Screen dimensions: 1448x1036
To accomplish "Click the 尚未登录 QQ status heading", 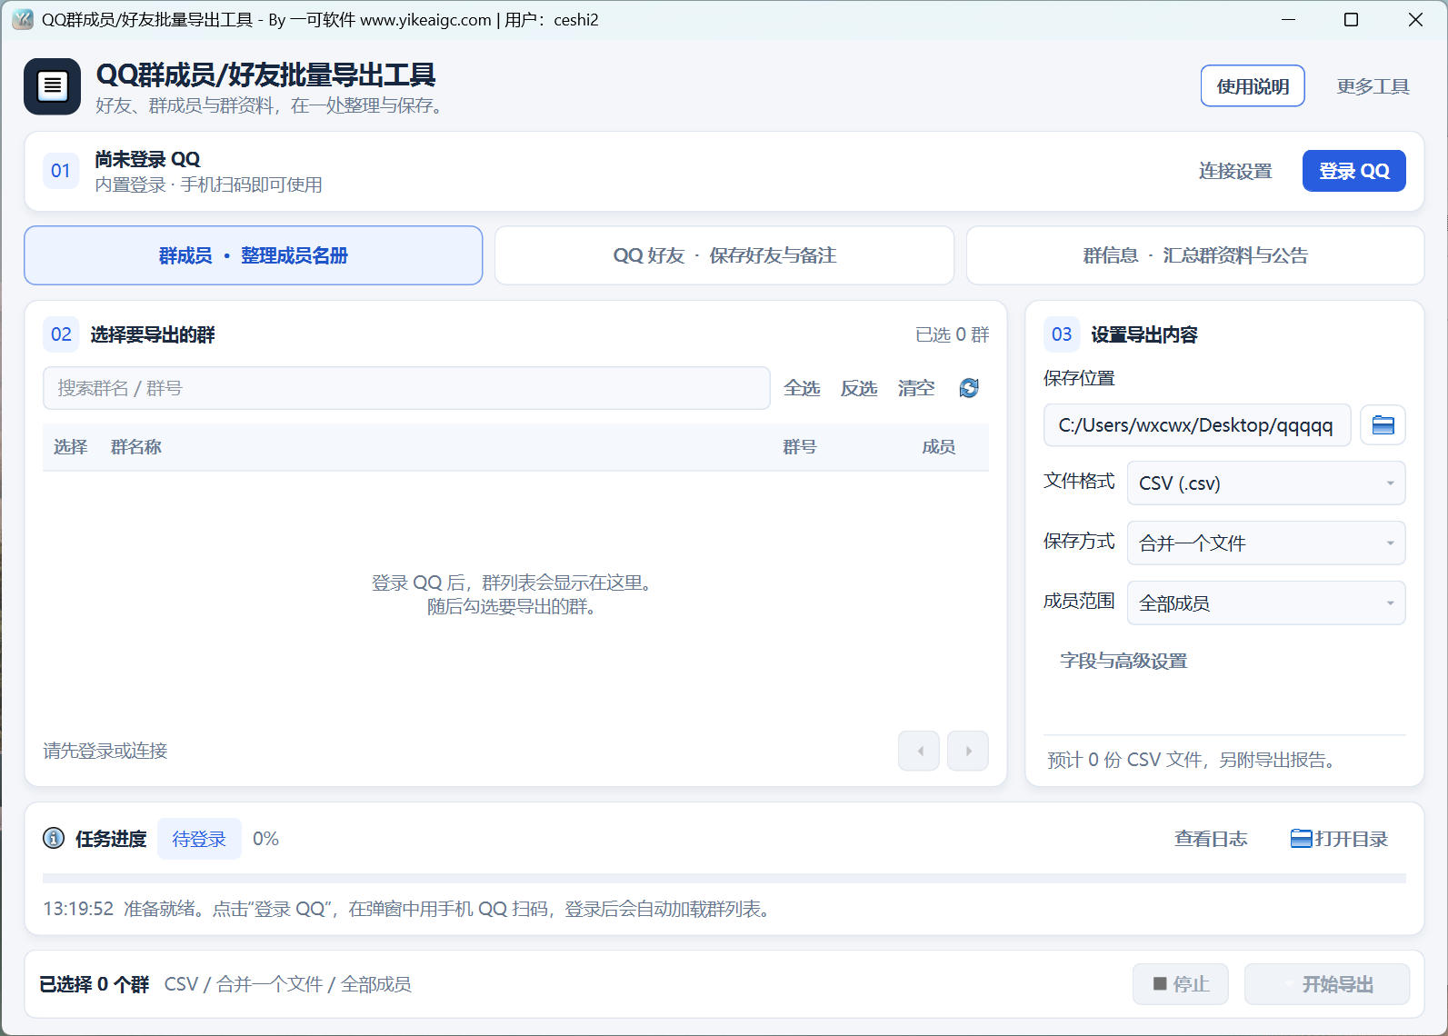I will pyautogui.click(x=147, y=159).
